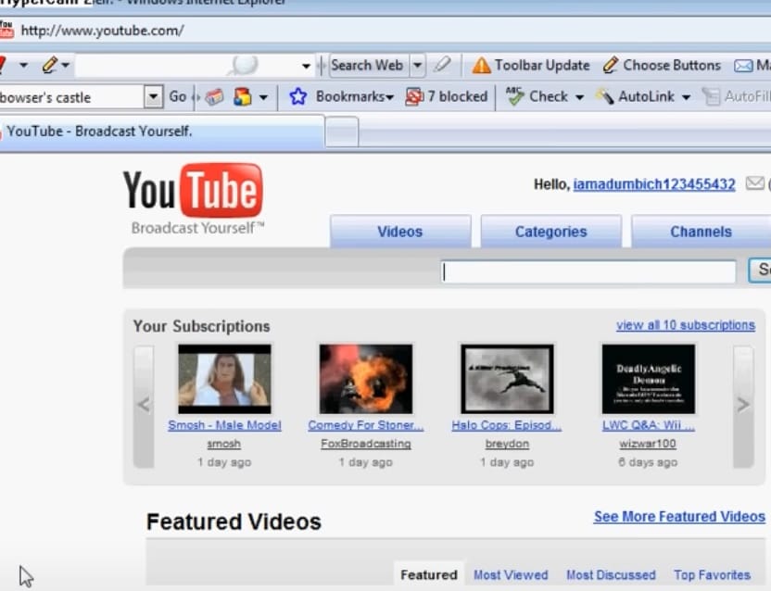Click the Featured Videos heading text
This screenshot has height=591, width=771.
click(x=234, y=522)
